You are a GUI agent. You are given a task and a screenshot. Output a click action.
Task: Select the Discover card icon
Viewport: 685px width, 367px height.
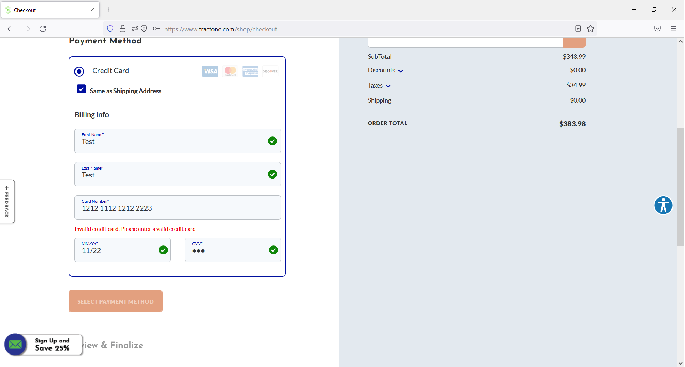tap(270, 71)
